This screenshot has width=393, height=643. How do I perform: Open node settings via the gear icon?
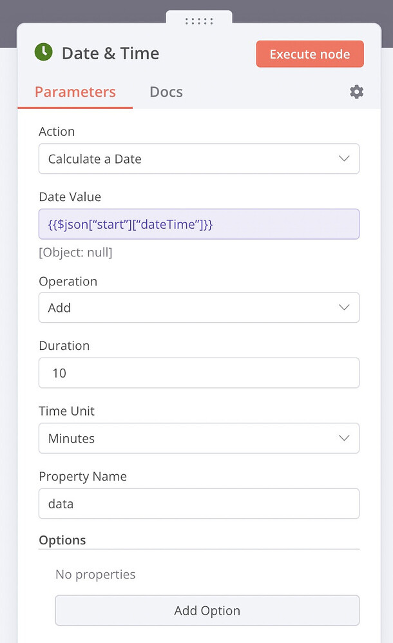pyautogui.click(x=356, y=92)
